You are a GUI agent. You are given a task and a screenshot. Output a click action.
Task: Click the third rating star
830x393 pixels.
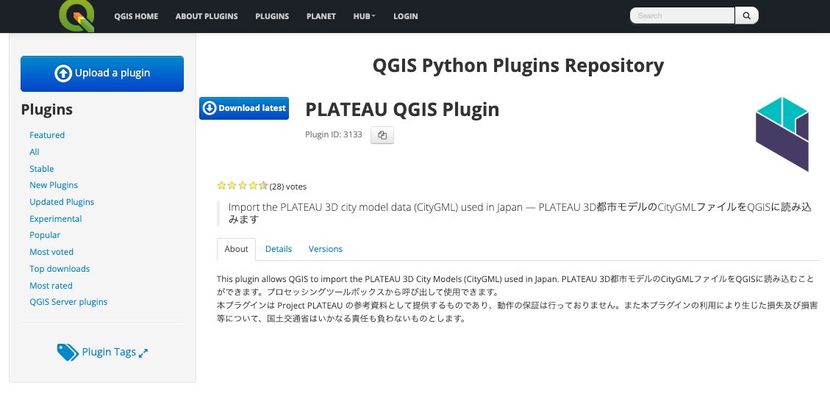(x=243, y=186)
